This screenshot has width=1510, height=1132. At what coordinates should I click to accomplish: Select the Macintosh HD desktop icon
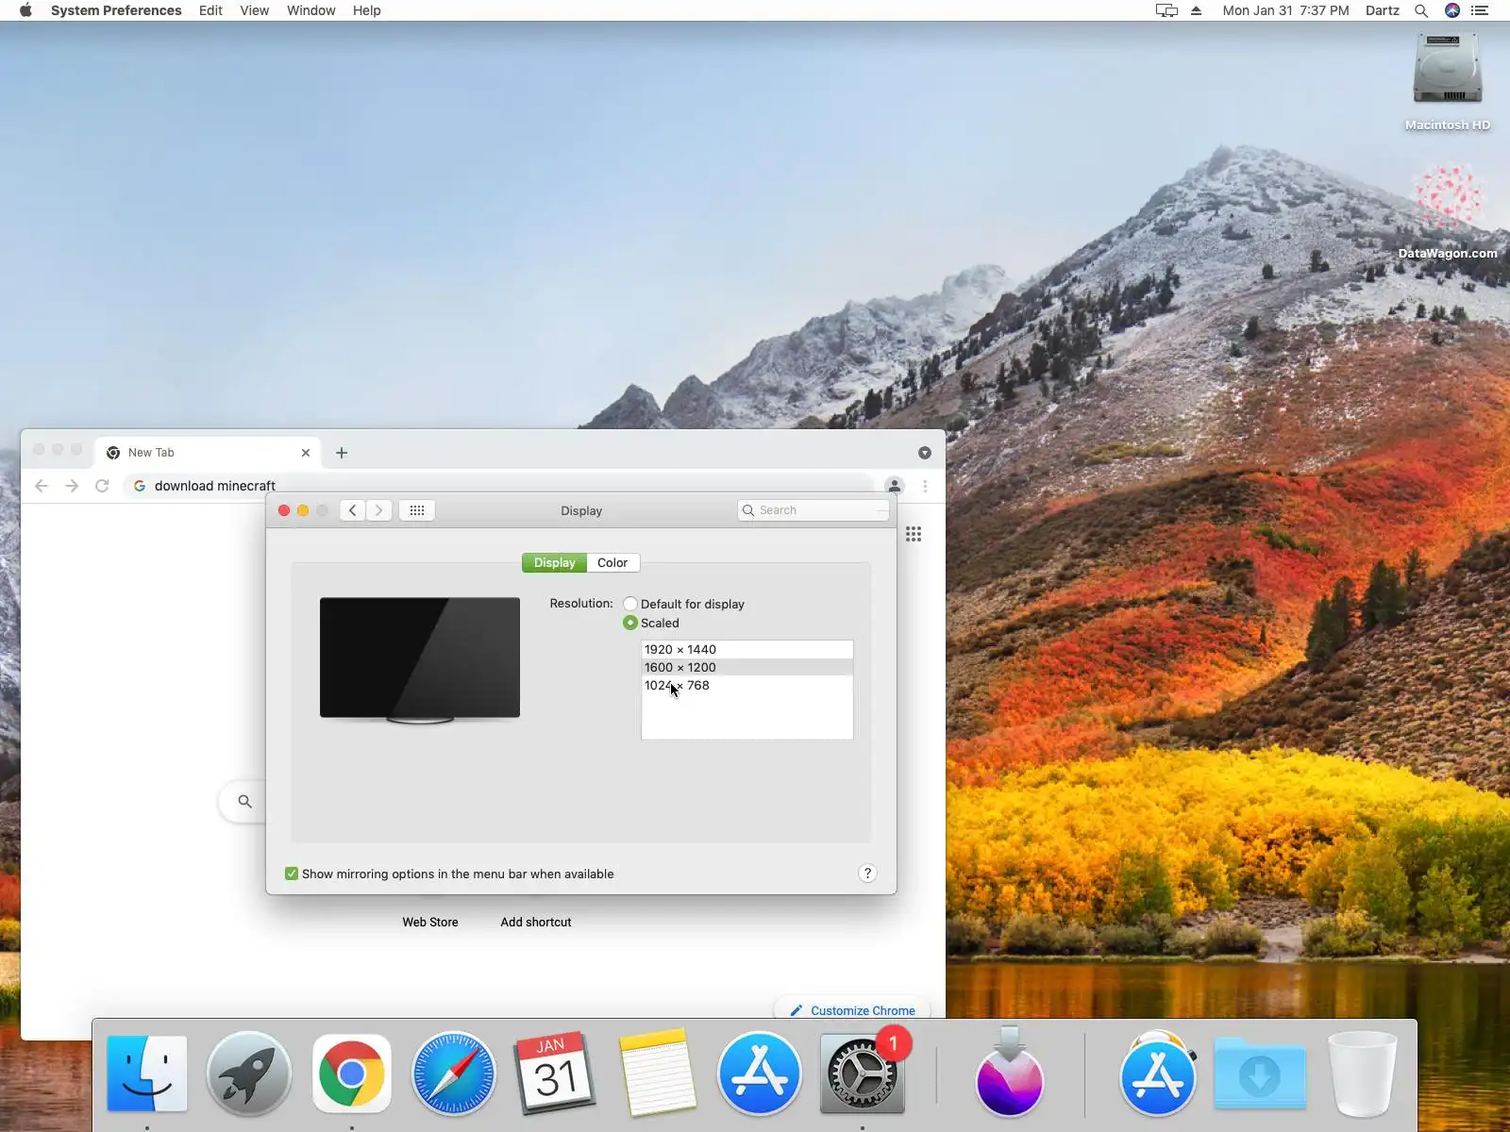point(1448,82)
